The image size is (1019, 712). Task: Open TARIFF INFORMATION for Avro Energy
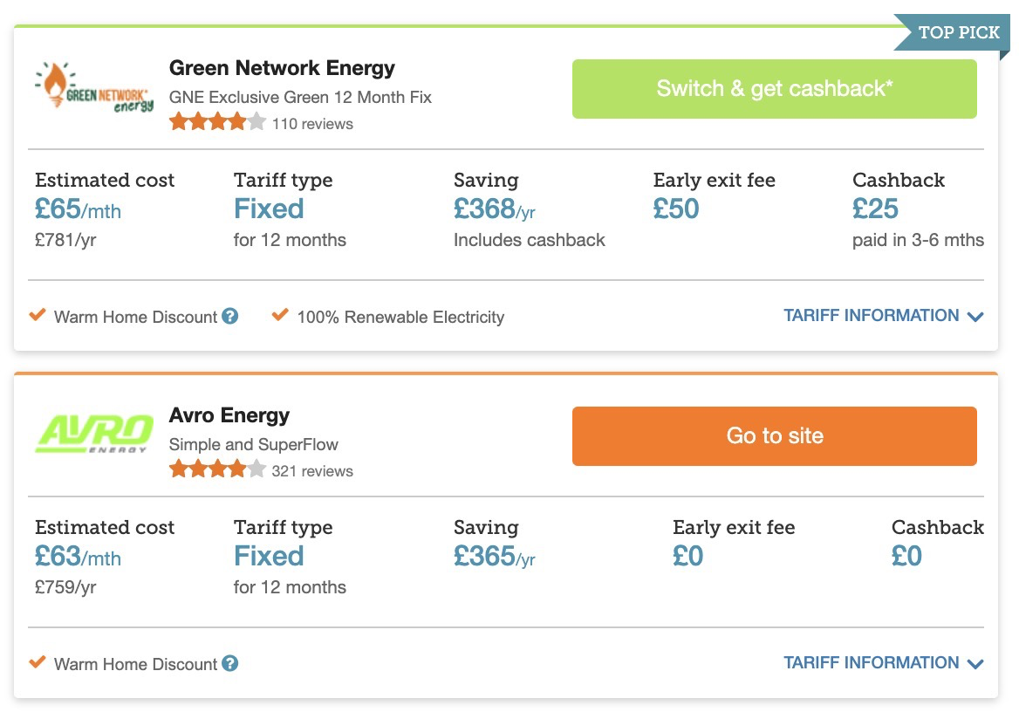[871, 663]
